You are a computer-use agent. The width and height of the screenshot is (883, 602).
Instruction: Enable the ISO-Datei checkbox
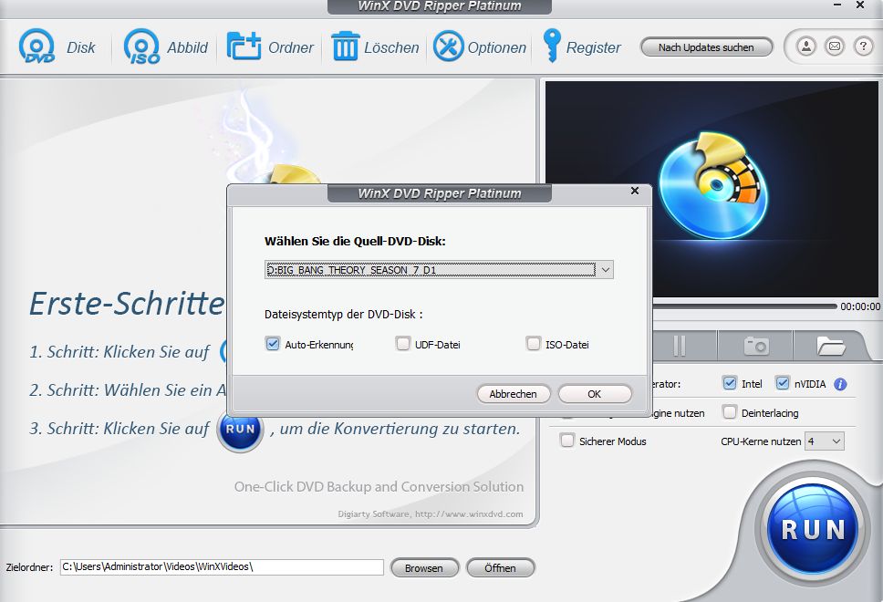pos(533,344)
